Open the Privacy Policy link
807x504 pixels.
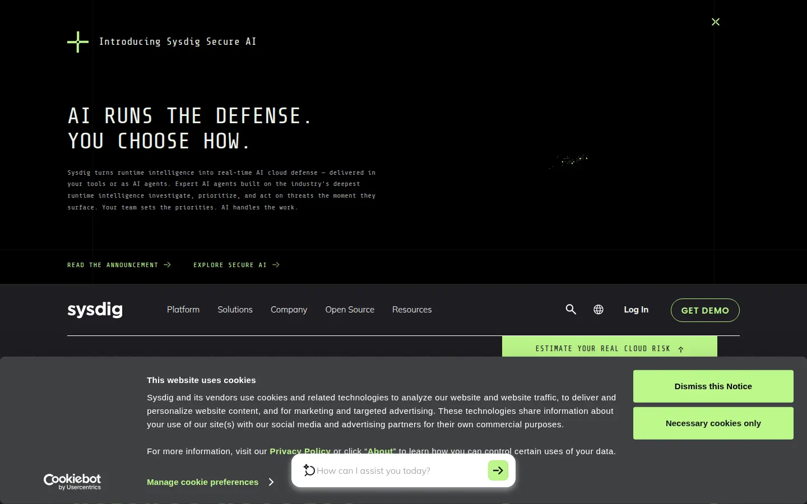coord(300,451)
